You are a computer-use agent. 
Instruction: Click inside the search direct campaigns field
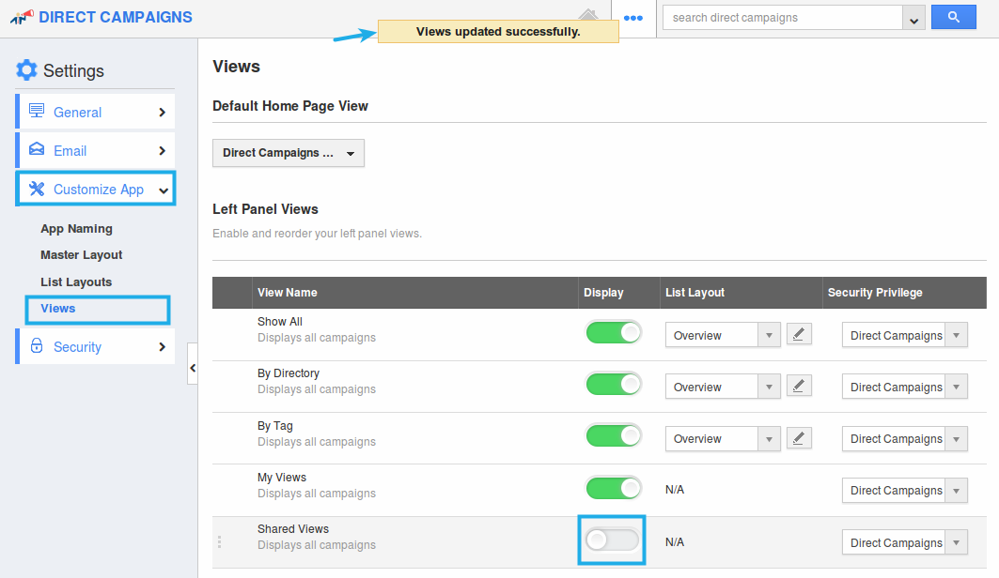point(780,17)
